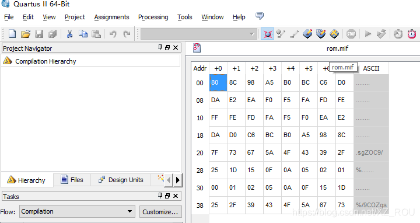Redo with the forward arrow icon
420x223 pixels.
coord(127,34)
